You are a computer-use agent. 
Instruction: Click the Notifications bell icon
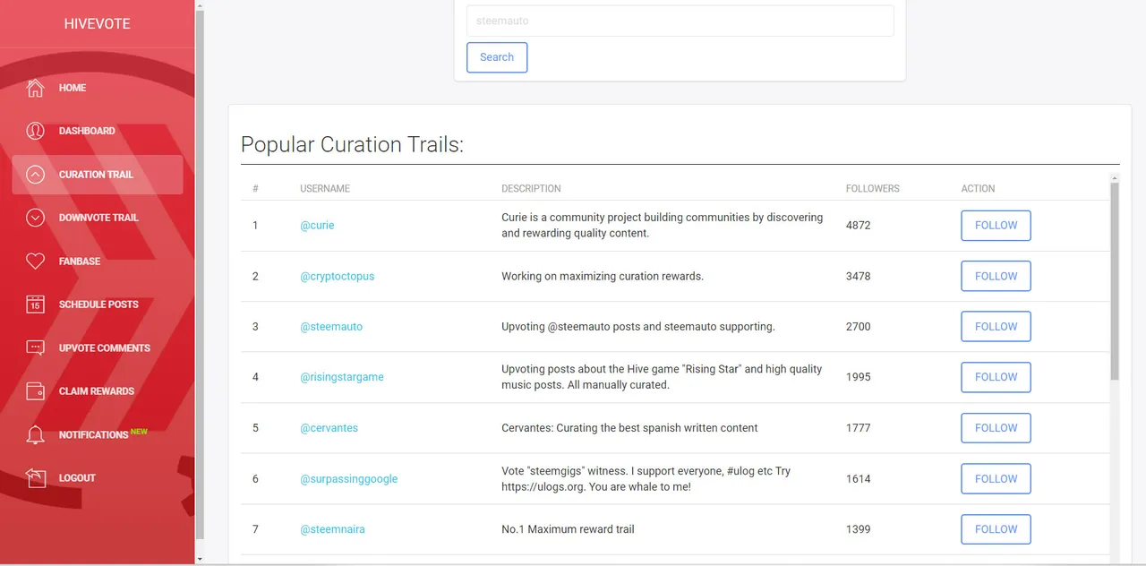point(35,435)
